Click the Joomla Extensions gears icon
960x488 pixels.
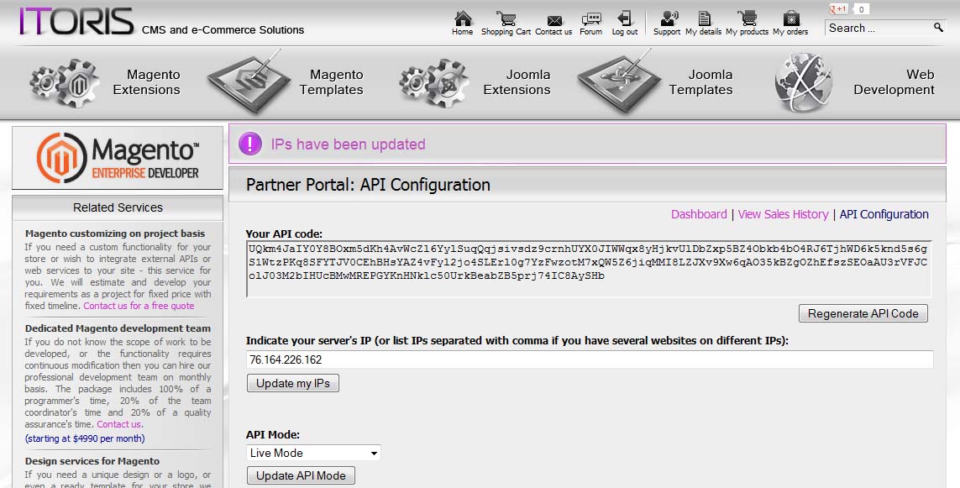pyautogui.click(x=433, y=82)
